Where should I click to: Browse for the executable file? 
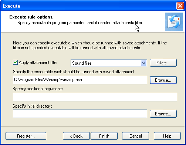click(163, 80)
